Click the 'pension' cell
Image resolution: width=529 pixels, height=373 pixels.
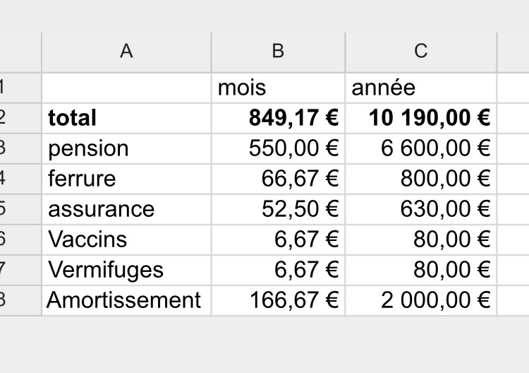[x=126, y=148]
